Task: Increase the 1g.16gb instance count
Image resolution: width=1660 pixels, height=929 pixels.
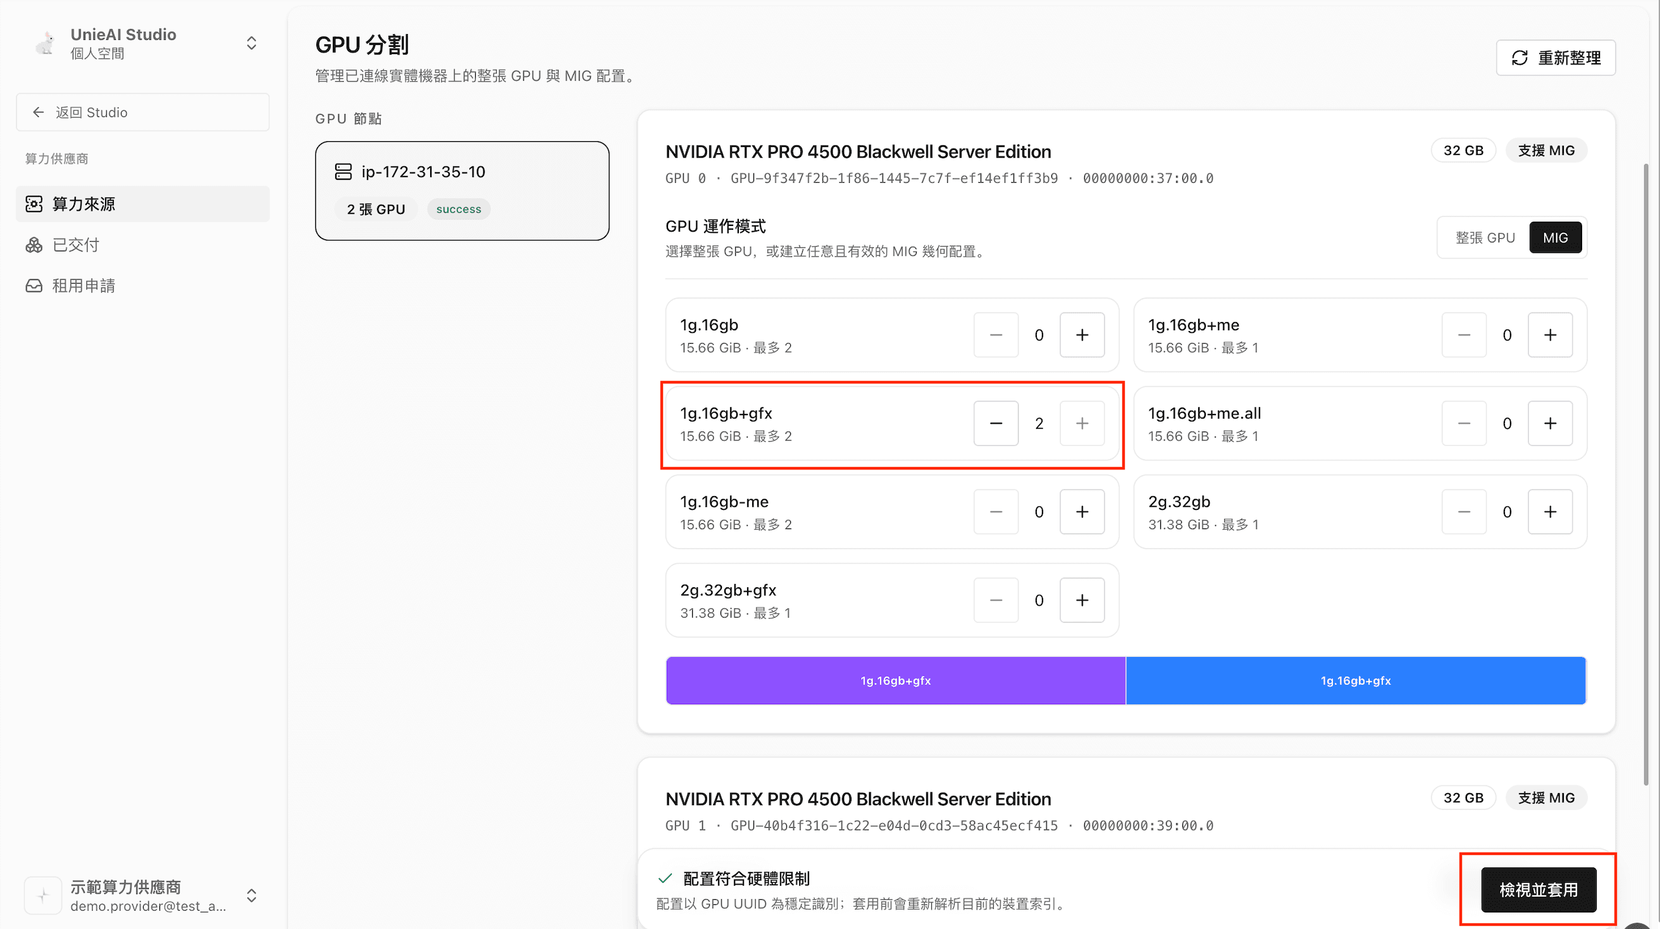Action: click(1082, 335)
